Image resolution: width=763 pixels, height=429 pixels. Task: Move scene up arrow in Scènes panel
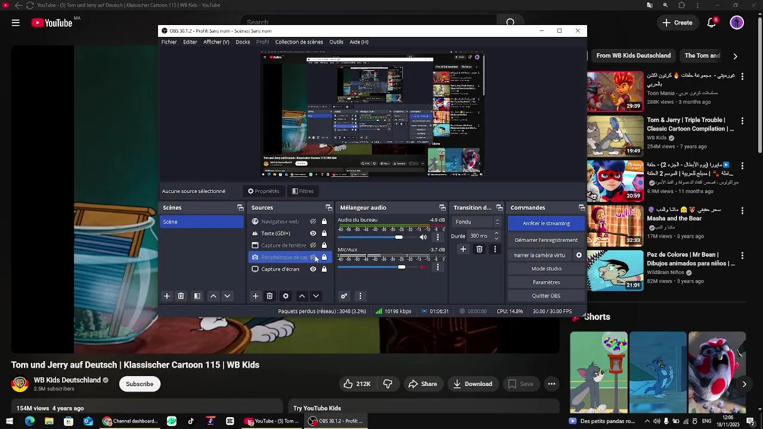tap(213, 296)
